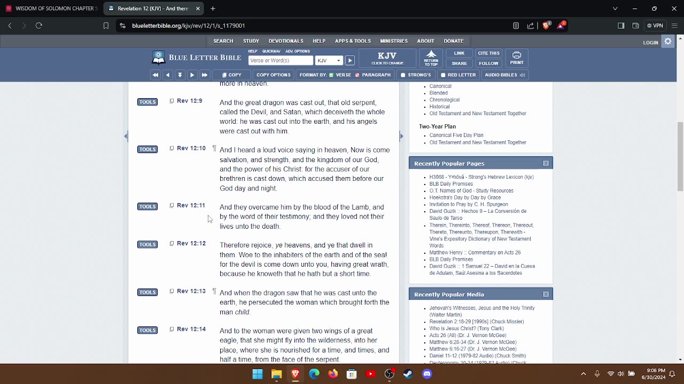The width and height of the screenshot is (684, 384).
Task: Collapse right sidebar arrow
Action: coord(401,137)
